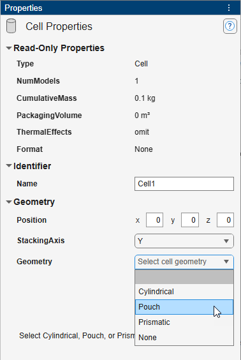
Task: Click the help question mark icon
Action: tap(230, 26)
